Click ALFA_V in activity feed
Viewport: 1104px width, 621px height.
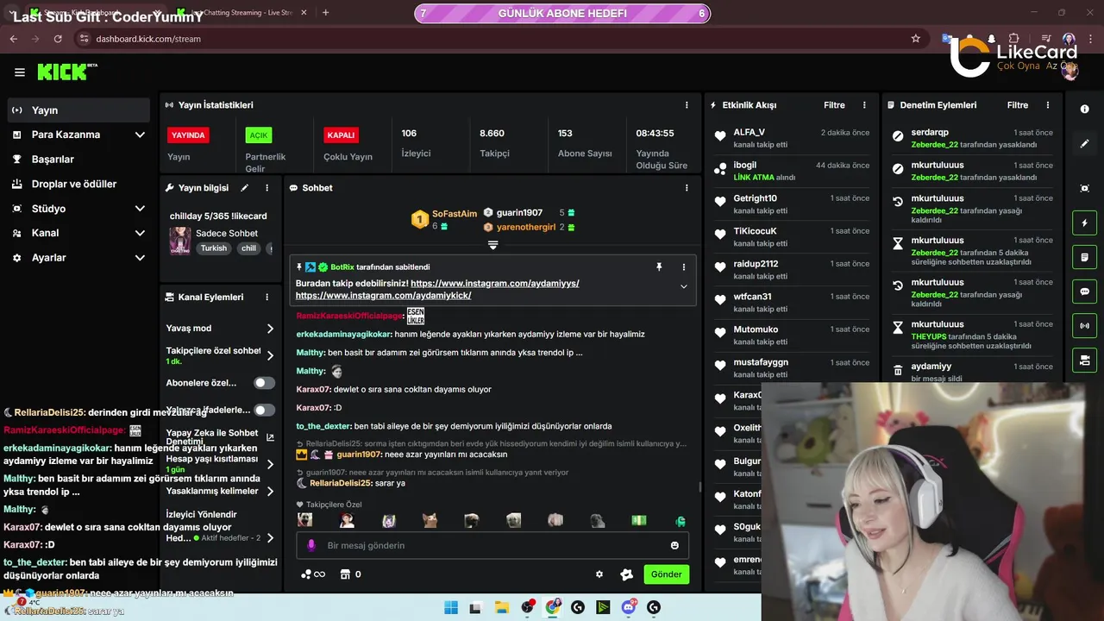(x=749, y=132)
